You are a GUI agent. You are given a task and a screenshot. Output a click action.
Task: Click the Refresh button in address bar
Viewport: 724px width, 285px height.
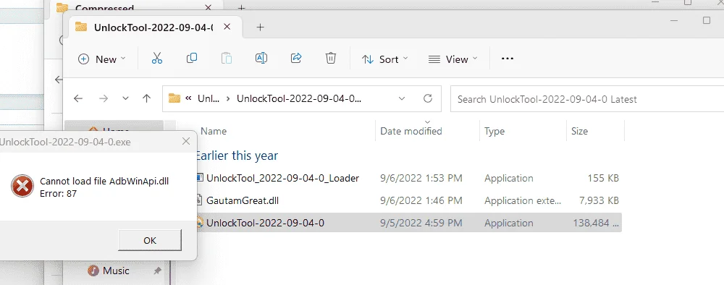point(428,98)
